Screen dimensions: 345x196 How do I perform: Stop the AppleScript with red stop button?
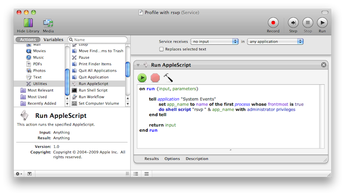pyautogui.click(x=155, y=78)
